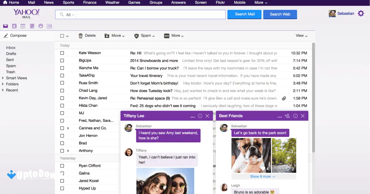Open the View dropdown
370x194 pixels.
point(301,36)
